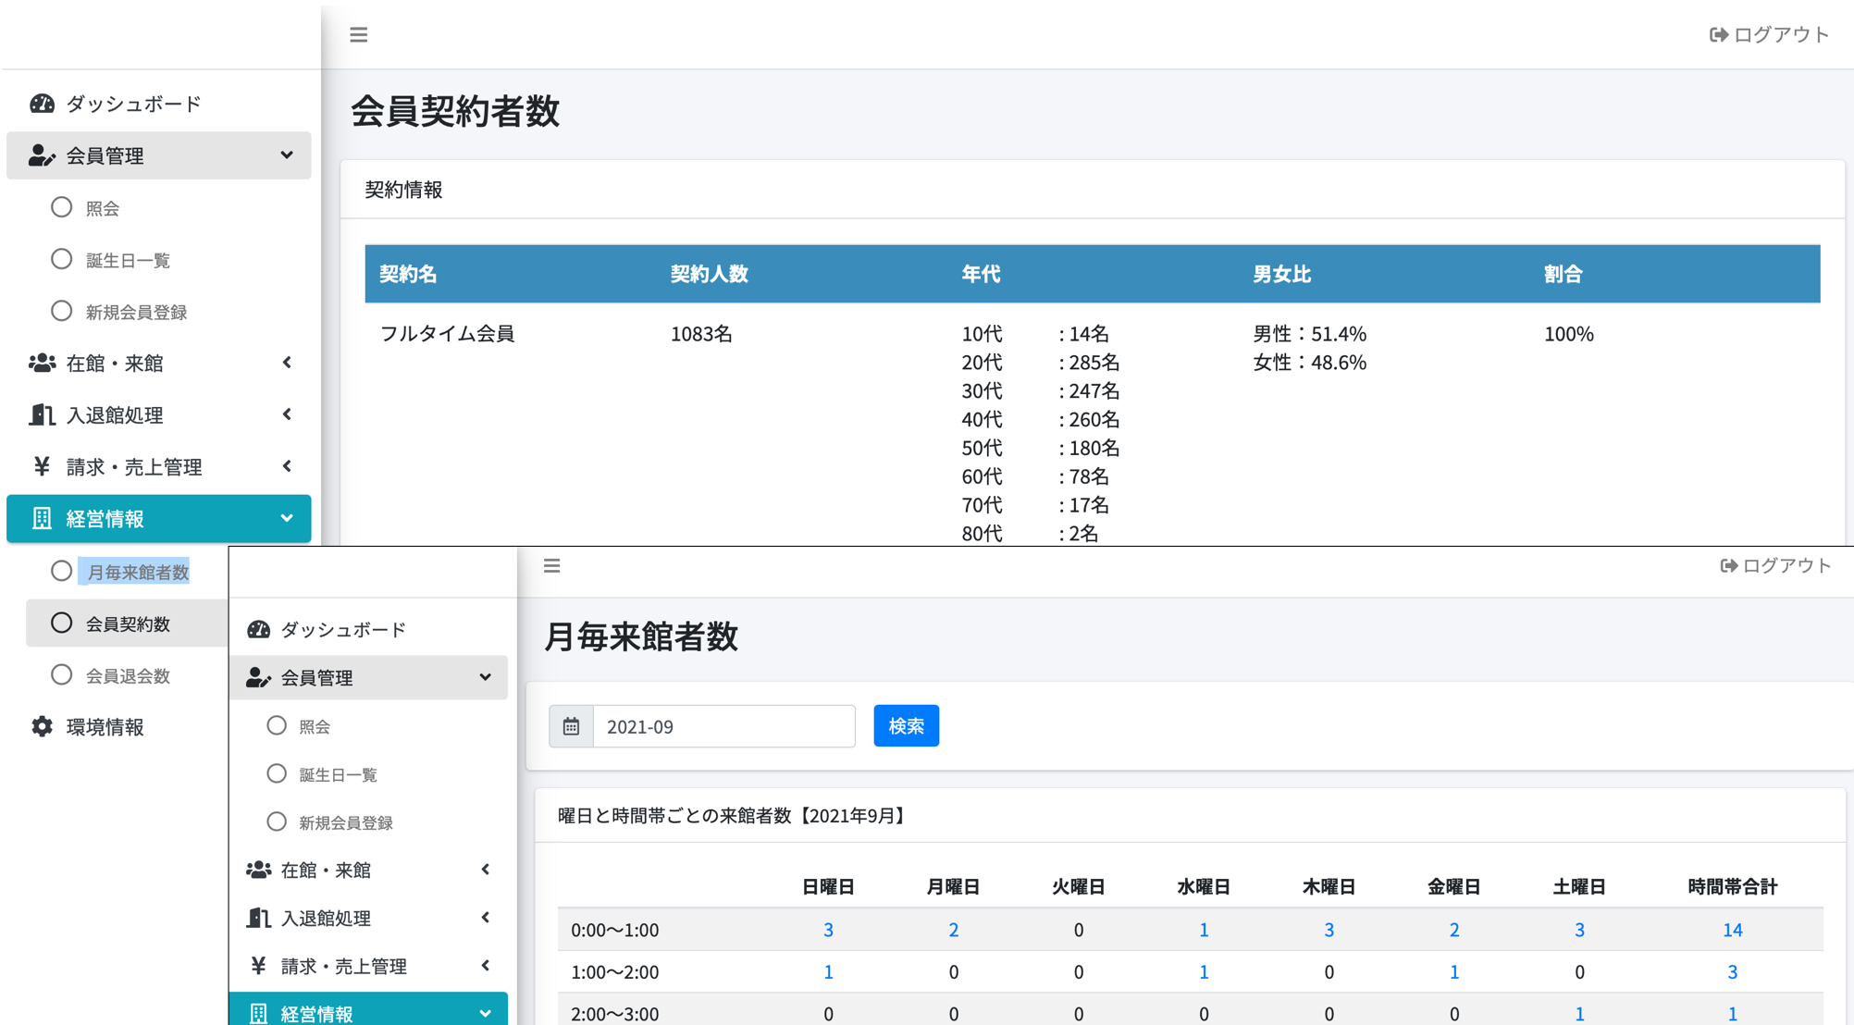The image size is (1854, 1025).
Task: Click 契約情報 card heading
Action: [403, 190]
